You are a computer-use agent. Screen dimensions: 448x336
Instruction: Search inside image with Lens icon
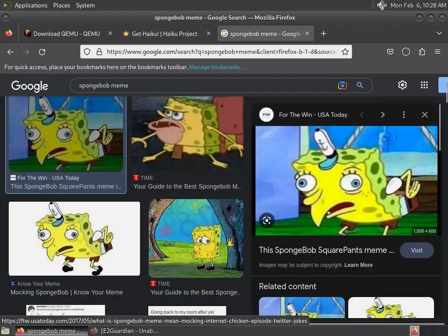point(266,220)
